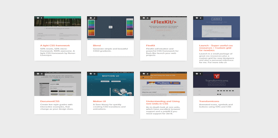Click the Transformicons preview thumbnail
This screenshot has width=278, height=138.
[x=216, y=84]
